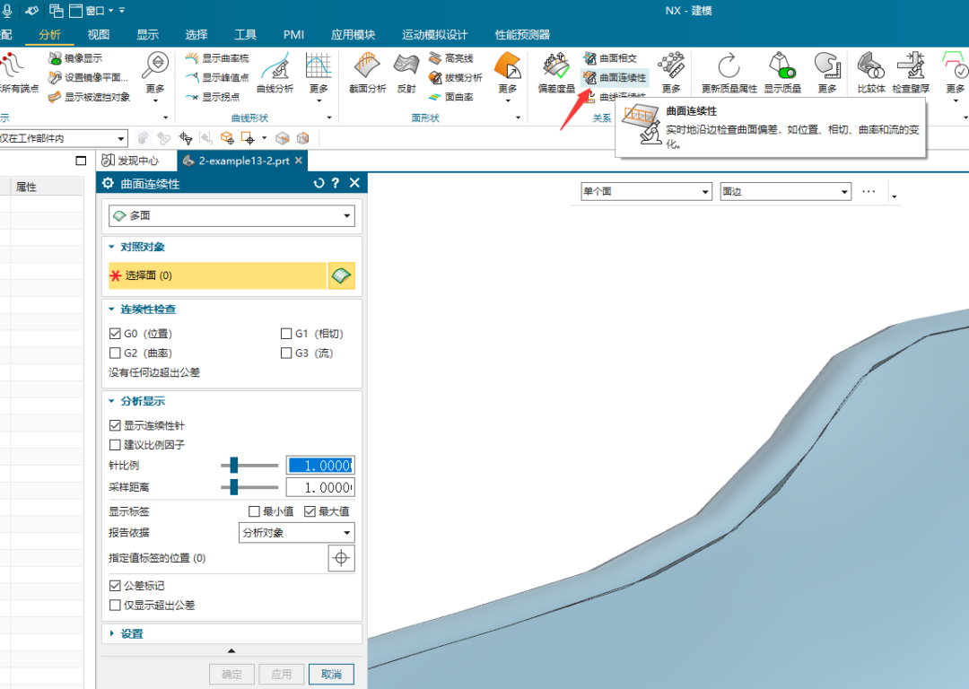Open the 偏差度量 deviation gauge tool
This screenshot has height=689, width=969.
556,70
